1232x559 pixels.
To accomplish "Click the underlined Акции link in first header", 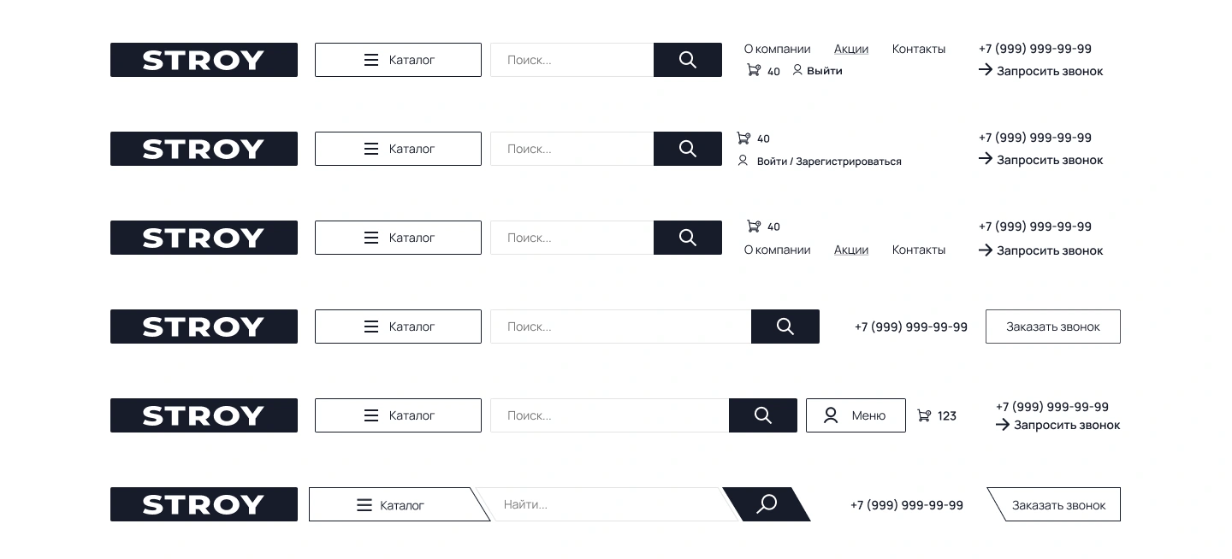I will tap(851, 49).
